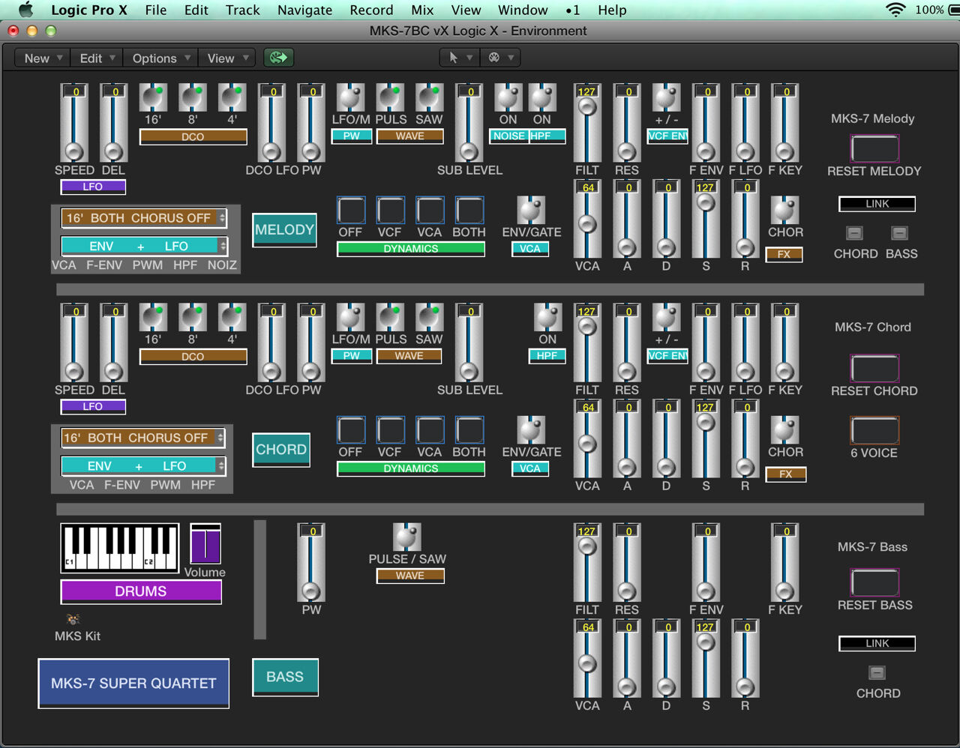Viewport: 960px width, 748px height.
Task: Toggle Melody dynamics OFF button
Action: [x=351, y=211]
